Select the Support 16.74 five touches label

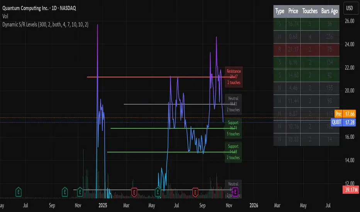(233, 128)
